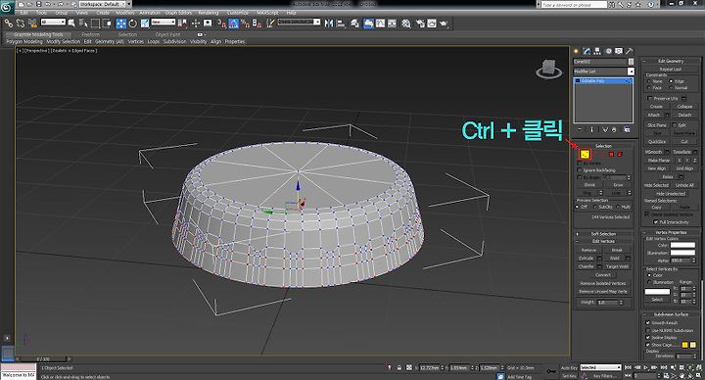Open the Motion command panel tab
Image resolution: width=705 pixels, height=380 pixels.
click(x=608, y=51)
